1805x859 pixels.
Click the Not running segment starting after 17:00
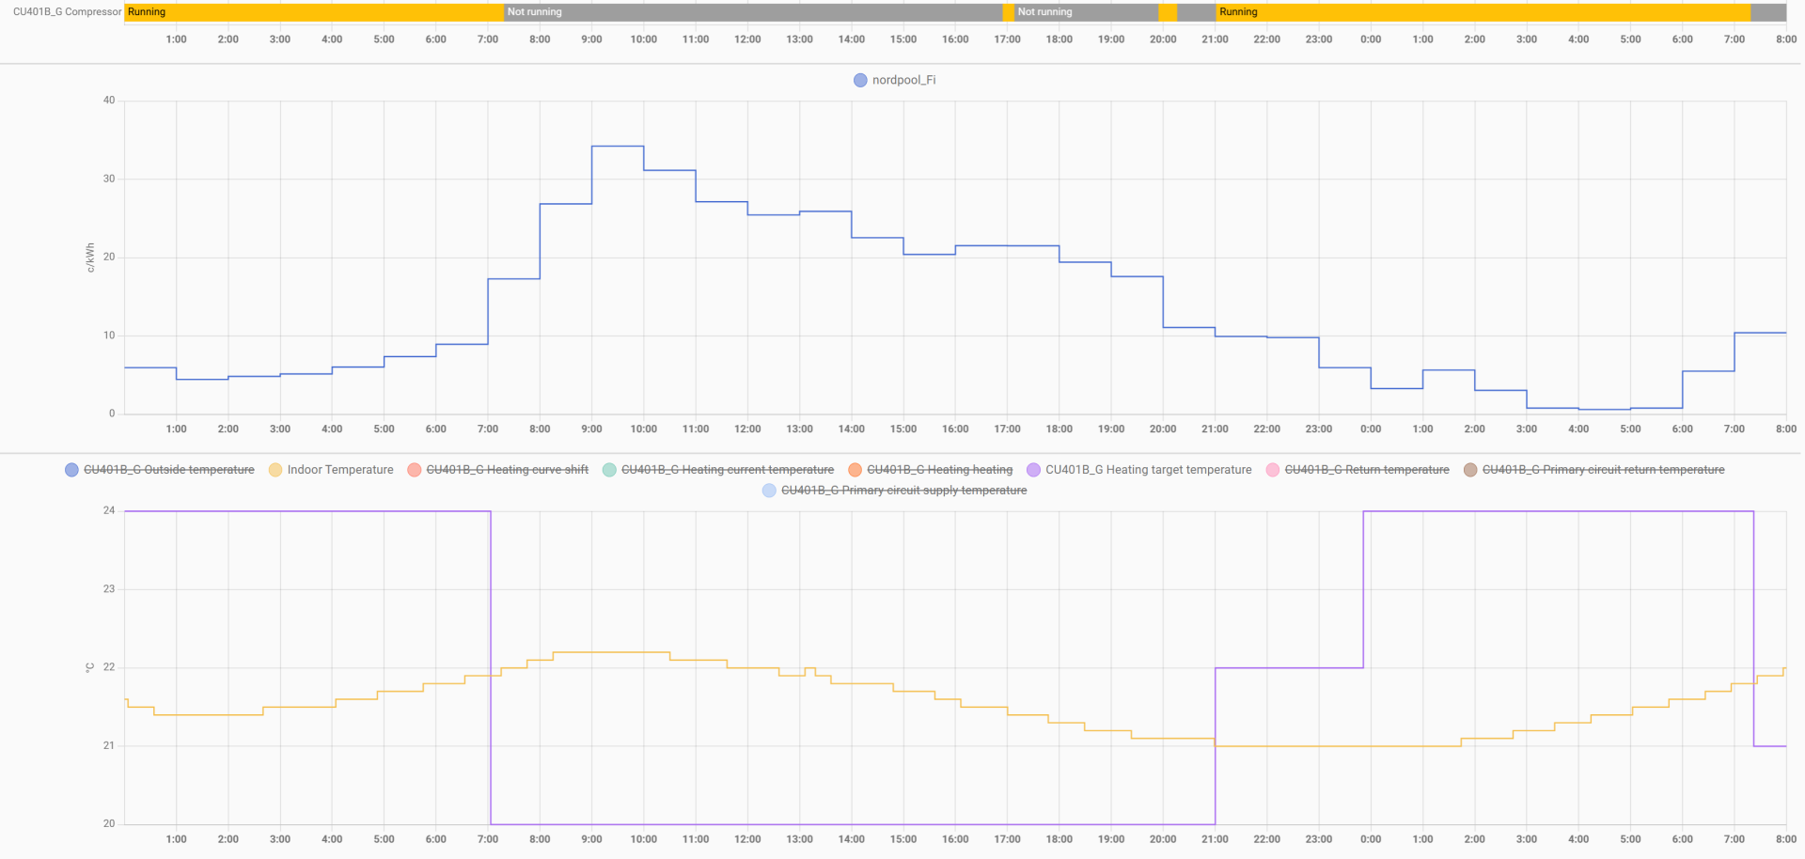1086,12
